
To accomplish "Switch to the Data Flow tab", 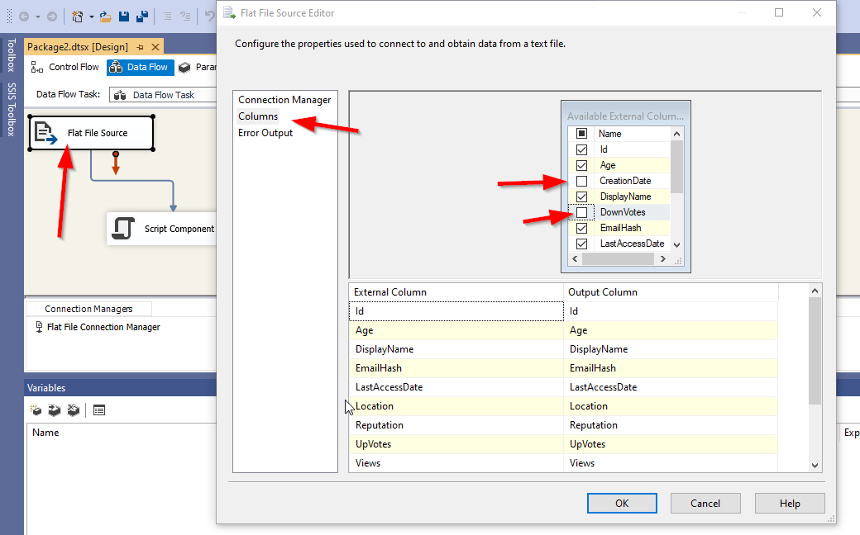I will (141, 67).
